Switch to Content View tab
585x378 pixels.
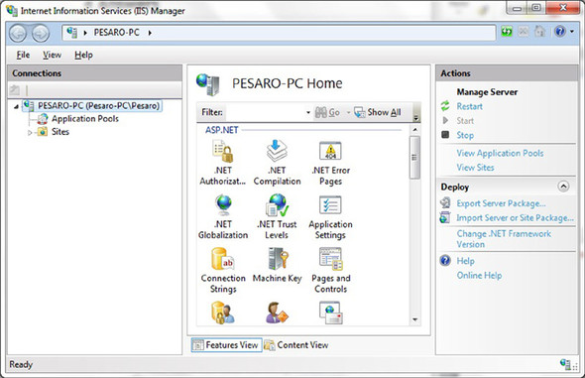tap(296, 345)
